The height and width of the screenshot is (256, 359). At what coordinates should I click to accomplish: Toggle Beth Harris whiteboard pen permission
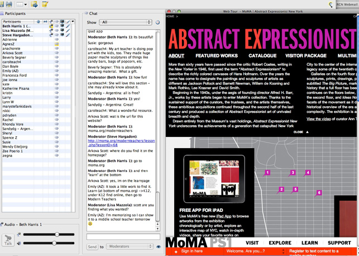68,26
